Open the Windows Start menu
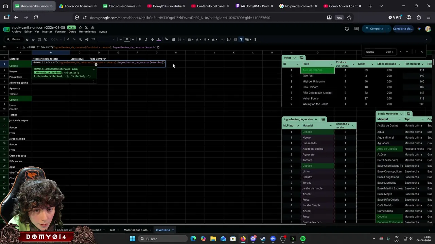Screen dimensions: 435x244 133,239
